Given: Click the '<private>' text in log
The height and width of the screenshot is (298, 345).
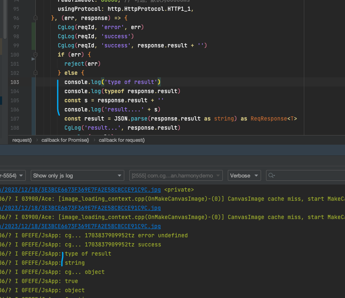Looking at the screenshot, I should (179, 190).
